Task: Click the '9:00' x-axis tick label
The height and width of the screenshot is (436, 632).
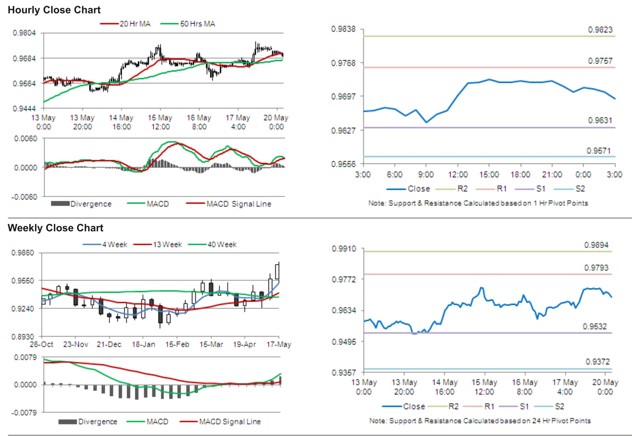Action: (426, 175)
